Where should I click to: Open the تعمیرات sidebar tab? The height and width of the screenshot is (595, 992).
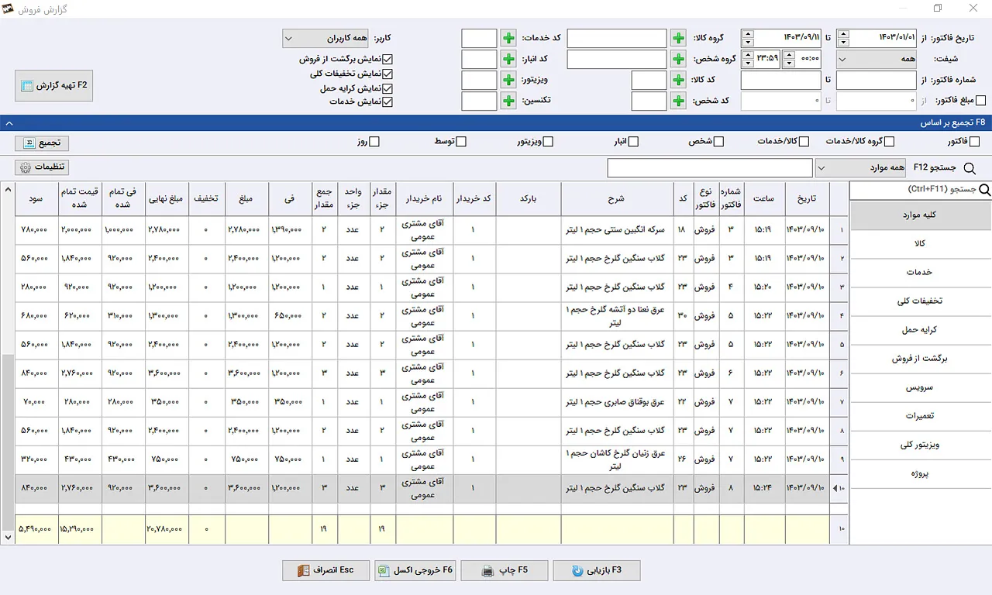(x=921, y=416)
